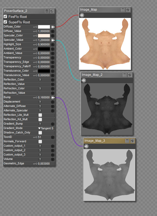Click Transparency input plug icon
Image resolution: width=157 pixels, height=216 pixels.
53,58
